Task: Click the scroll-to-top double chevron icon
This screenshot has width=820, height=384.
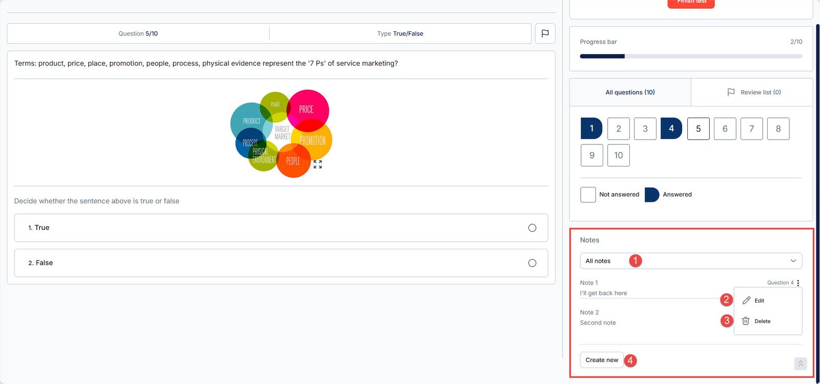Action: click(800, 364)
